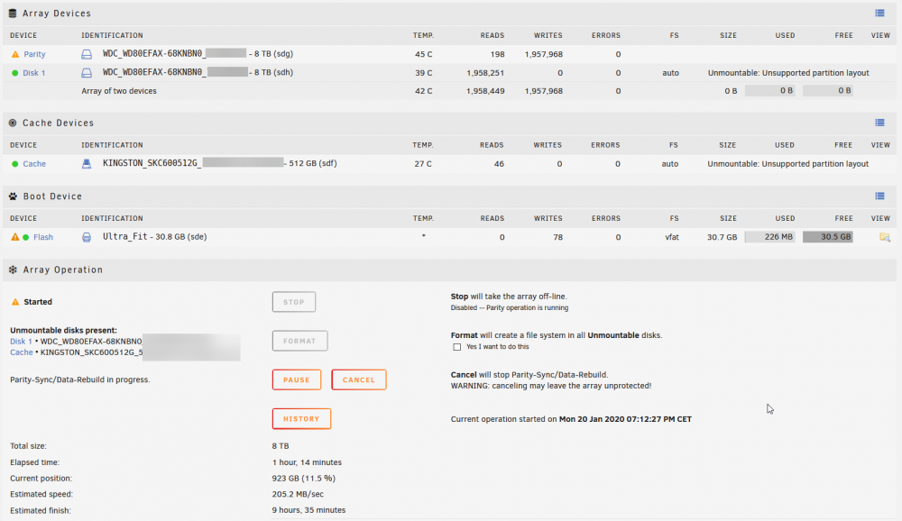Click the Flash free 30.5 GB bar
Image resolution: width=902 pixels, height=521 pixels.
pos(828,237)
